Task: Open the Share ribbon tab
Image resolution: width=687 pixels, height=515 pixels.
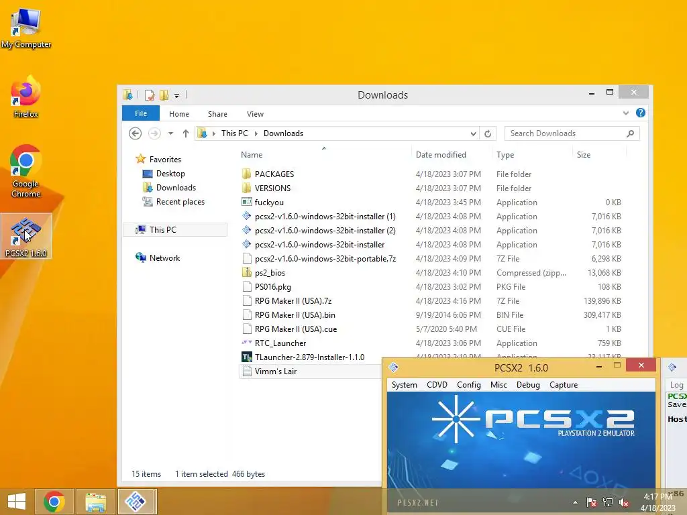Action: (x=217, y=114)
